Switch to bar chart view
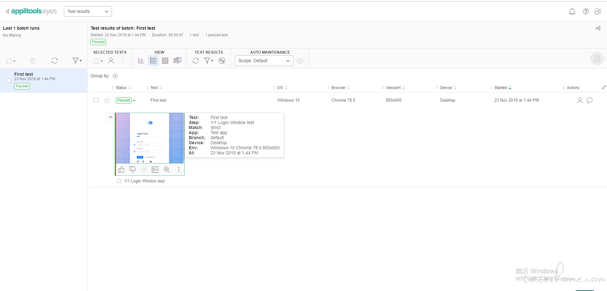607x291 pixels. [141, 61]
